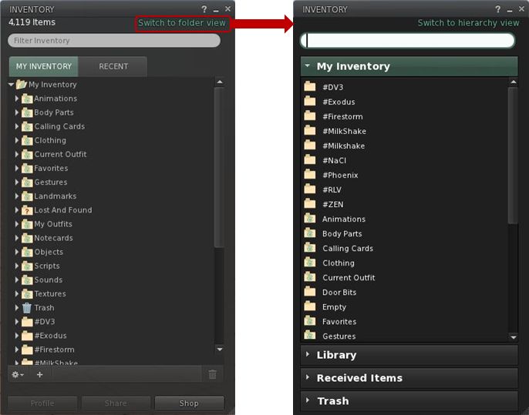Expand the Animations folder in the tree
The width and height of the screenshot is (529, 415).
(17, 99)
